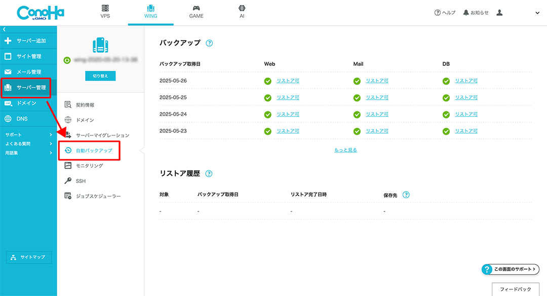This screenshot has height=296, width=547.
Task: Open サーバー管理 in the sidebar
Action: [x=28, y=88]
